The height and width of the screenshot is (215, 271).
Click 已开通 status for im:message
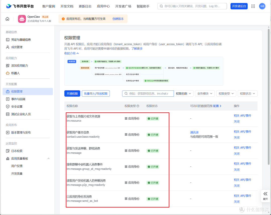pyautogui.click(x=153, y=151)
